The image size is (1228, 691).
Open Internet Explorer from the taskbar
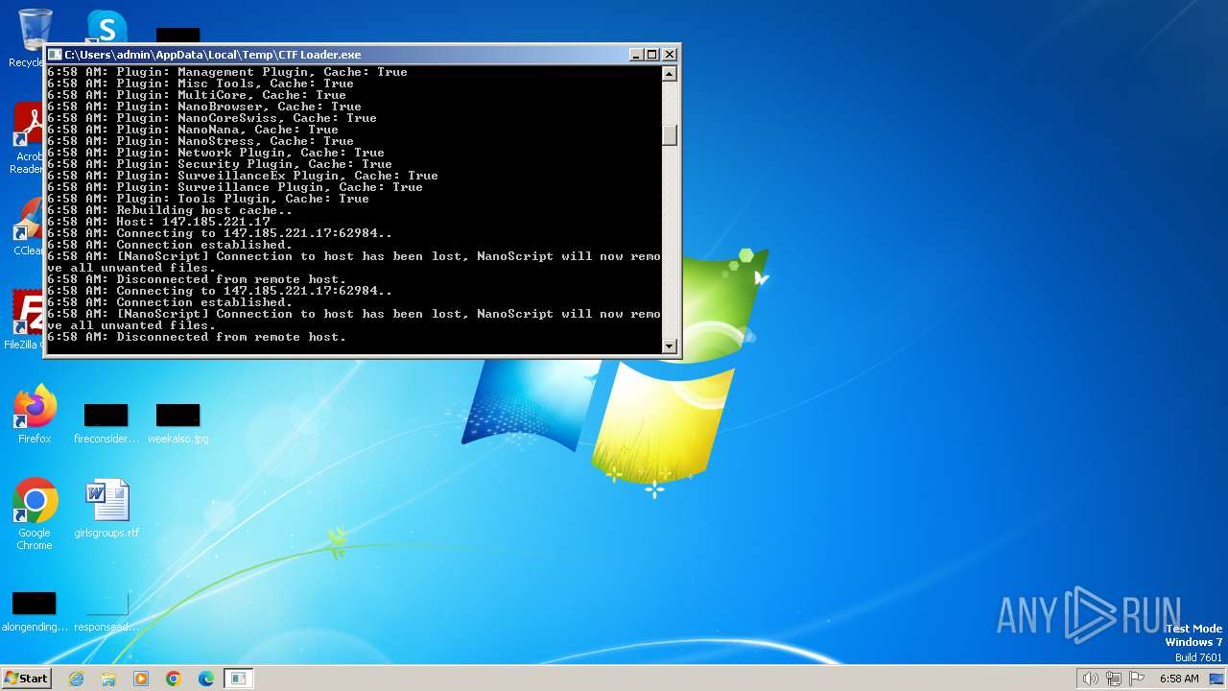76,679
